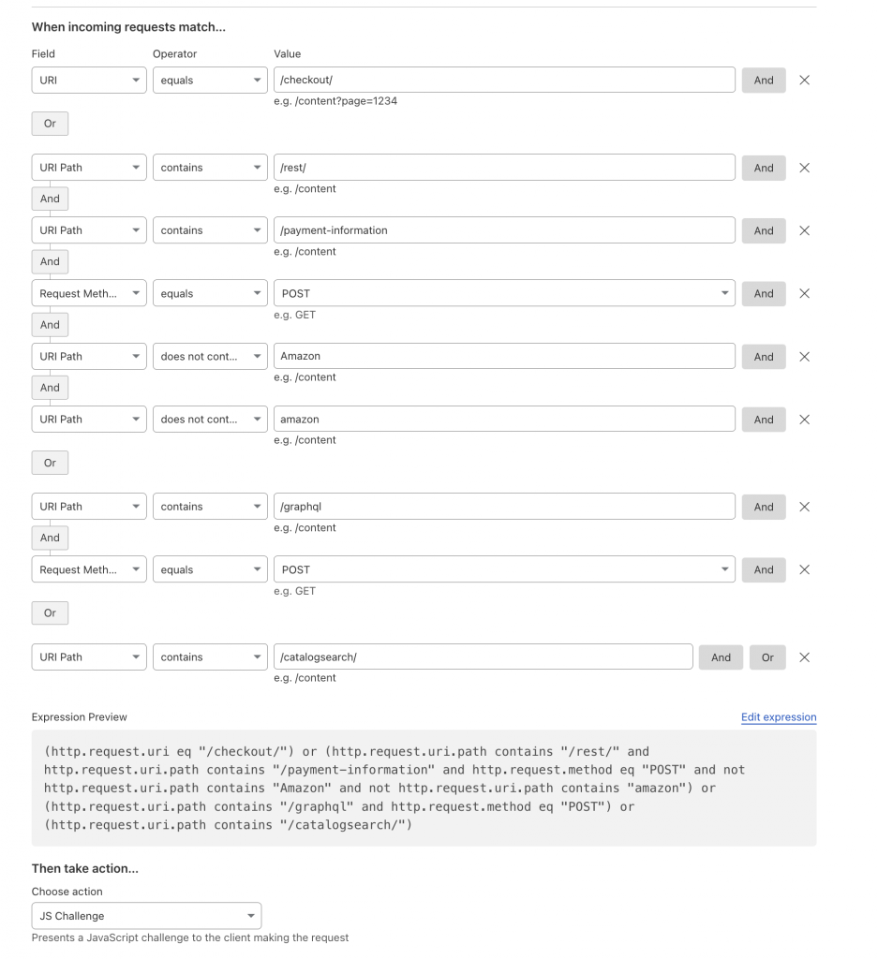Delete the /catalogsearch/ condition row
Viewport: 878px width, 959px height.
pos(804,657)
